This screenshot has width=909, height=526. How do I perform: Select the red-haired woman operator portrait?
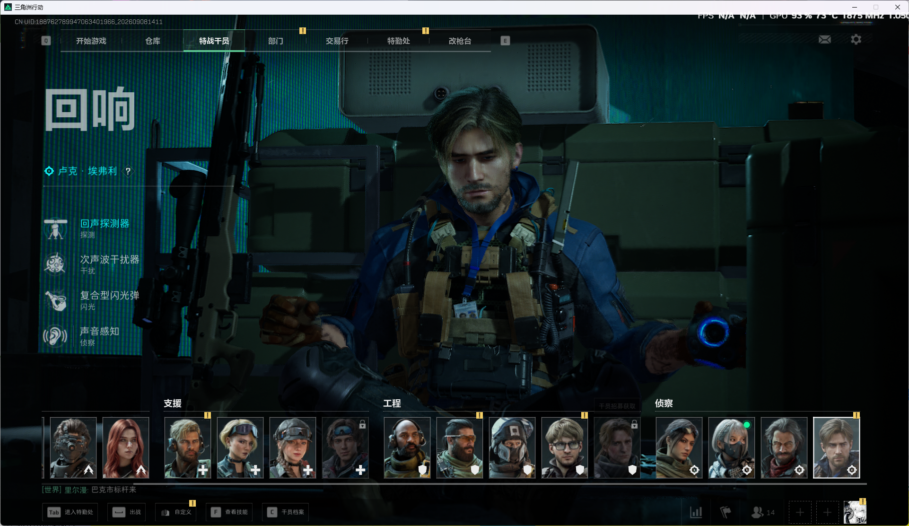126,447
